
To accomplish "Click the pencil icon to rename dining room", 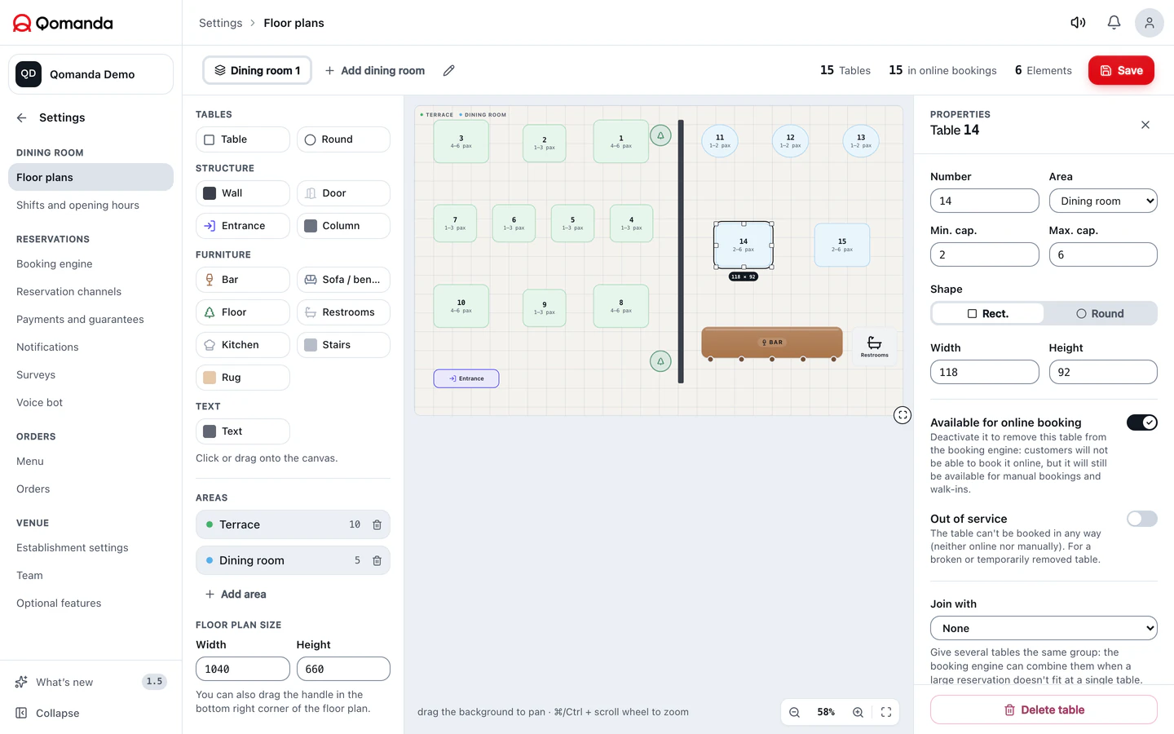I will pyautogui.click(x=448, y=71).
